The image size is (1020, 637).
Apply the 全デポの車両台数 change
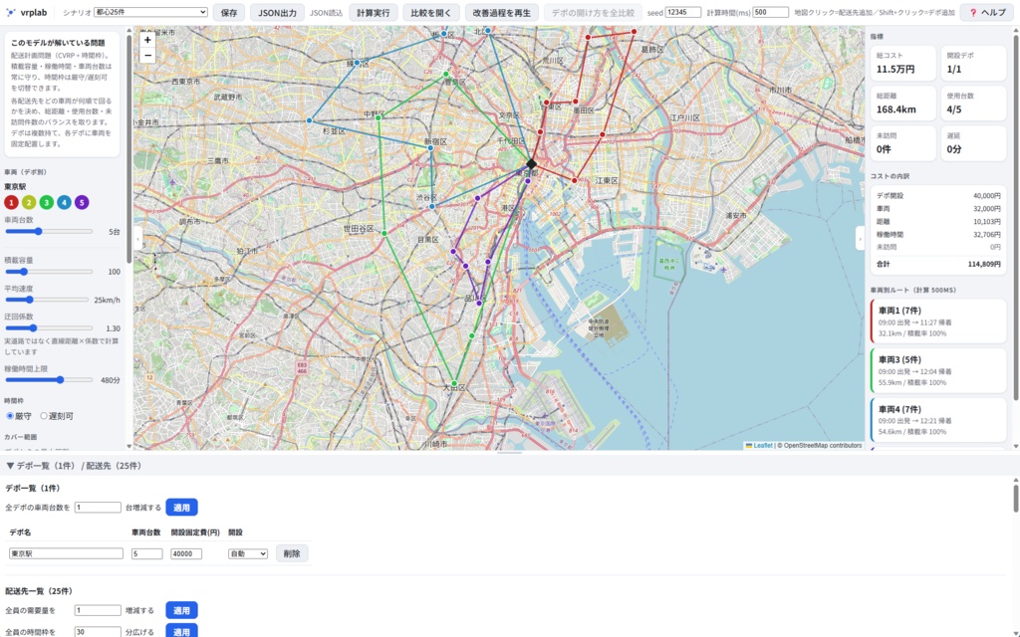(181, 507)
